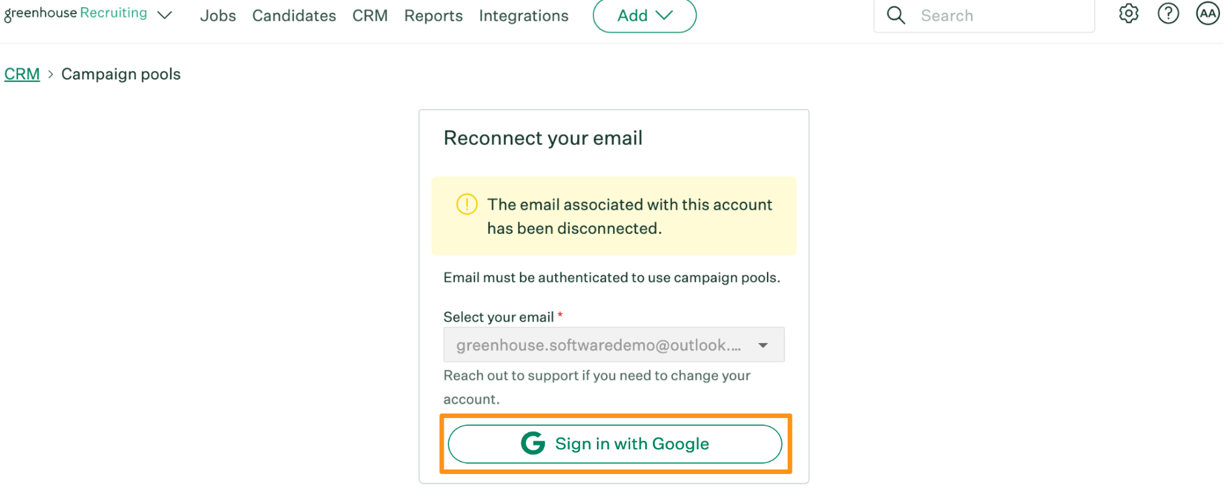The width and height of the screenshot is (1229, 489).
Task: Open the Candidates menu item
Action: click(x=294, y=15)
